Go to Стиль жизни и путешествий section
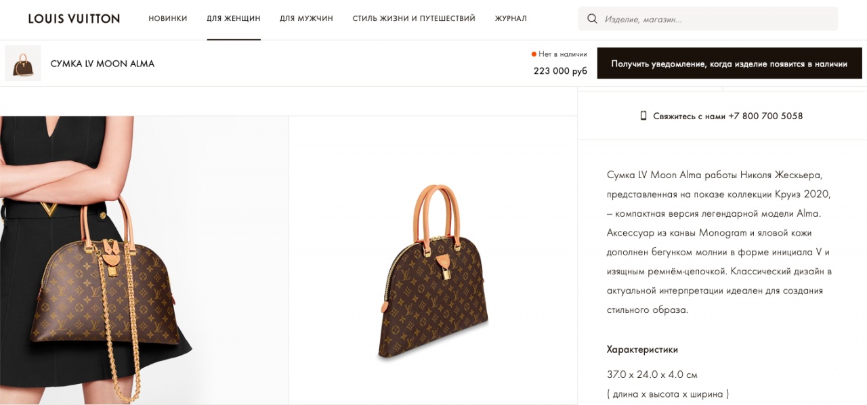 [414, 19]
